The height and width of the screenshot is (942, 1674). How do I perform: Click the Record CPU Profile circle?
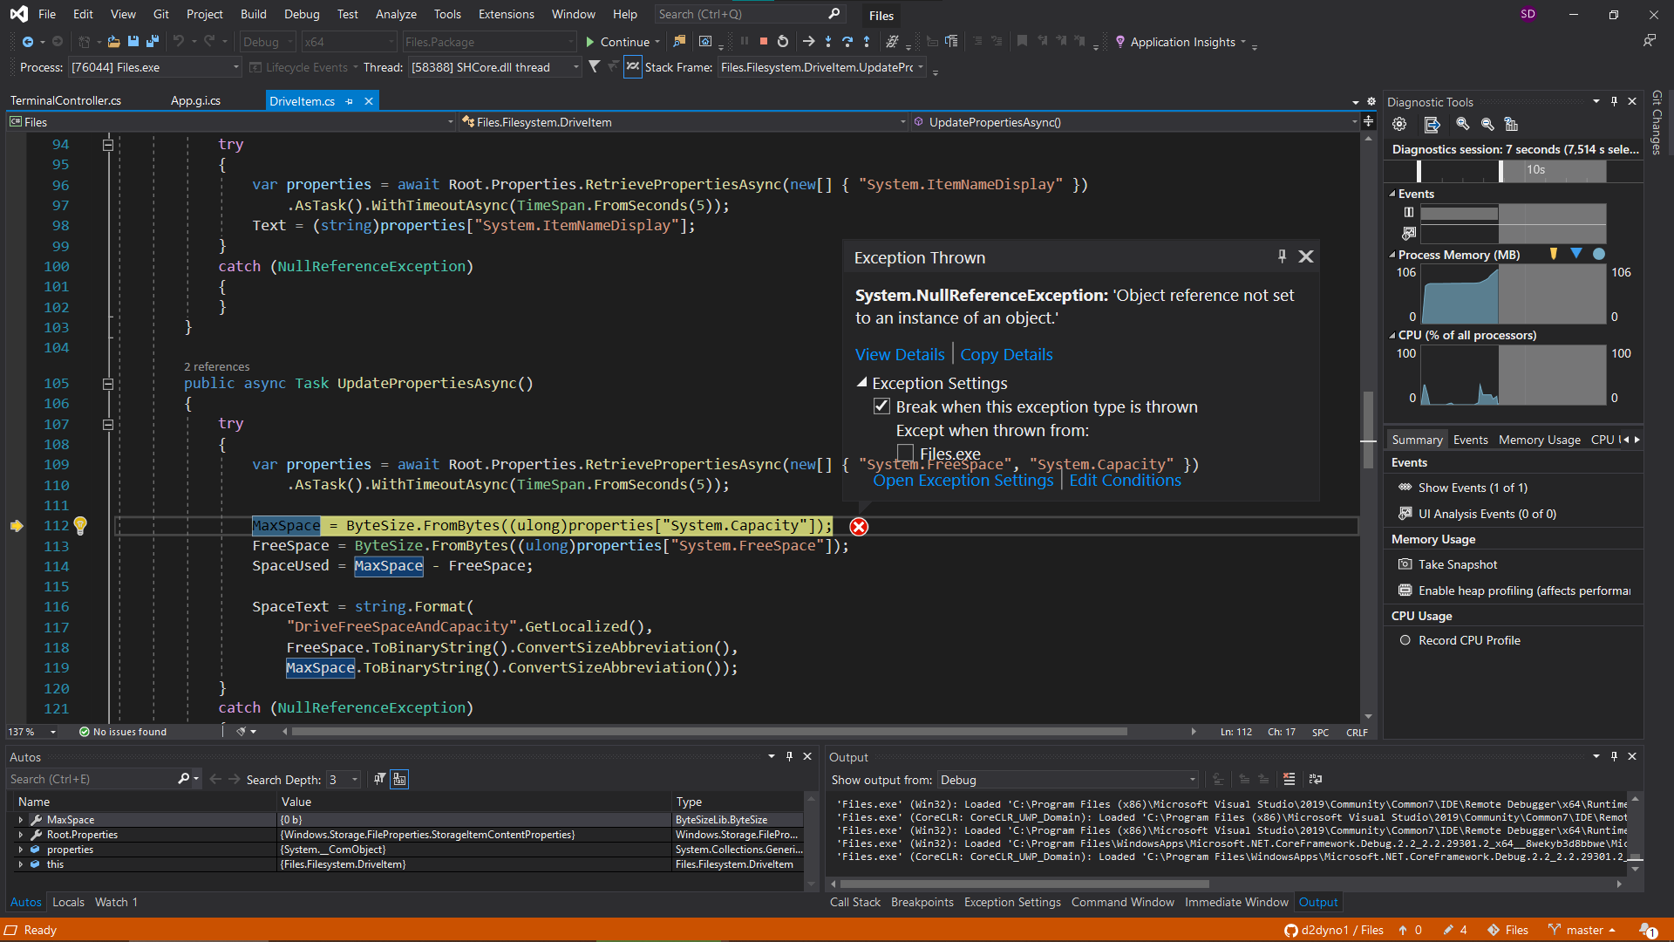[x=1405, y=640]
